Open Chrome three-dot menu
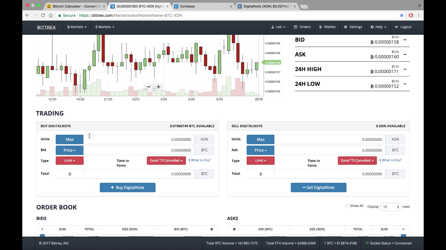 [x=418, y=15]
